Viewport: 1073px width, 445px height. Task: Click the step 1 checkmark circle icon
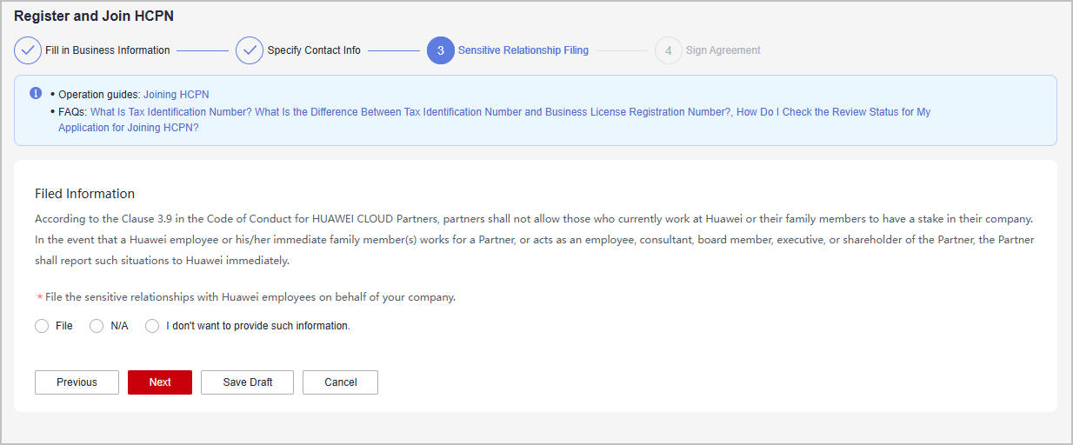click(28, 50)
